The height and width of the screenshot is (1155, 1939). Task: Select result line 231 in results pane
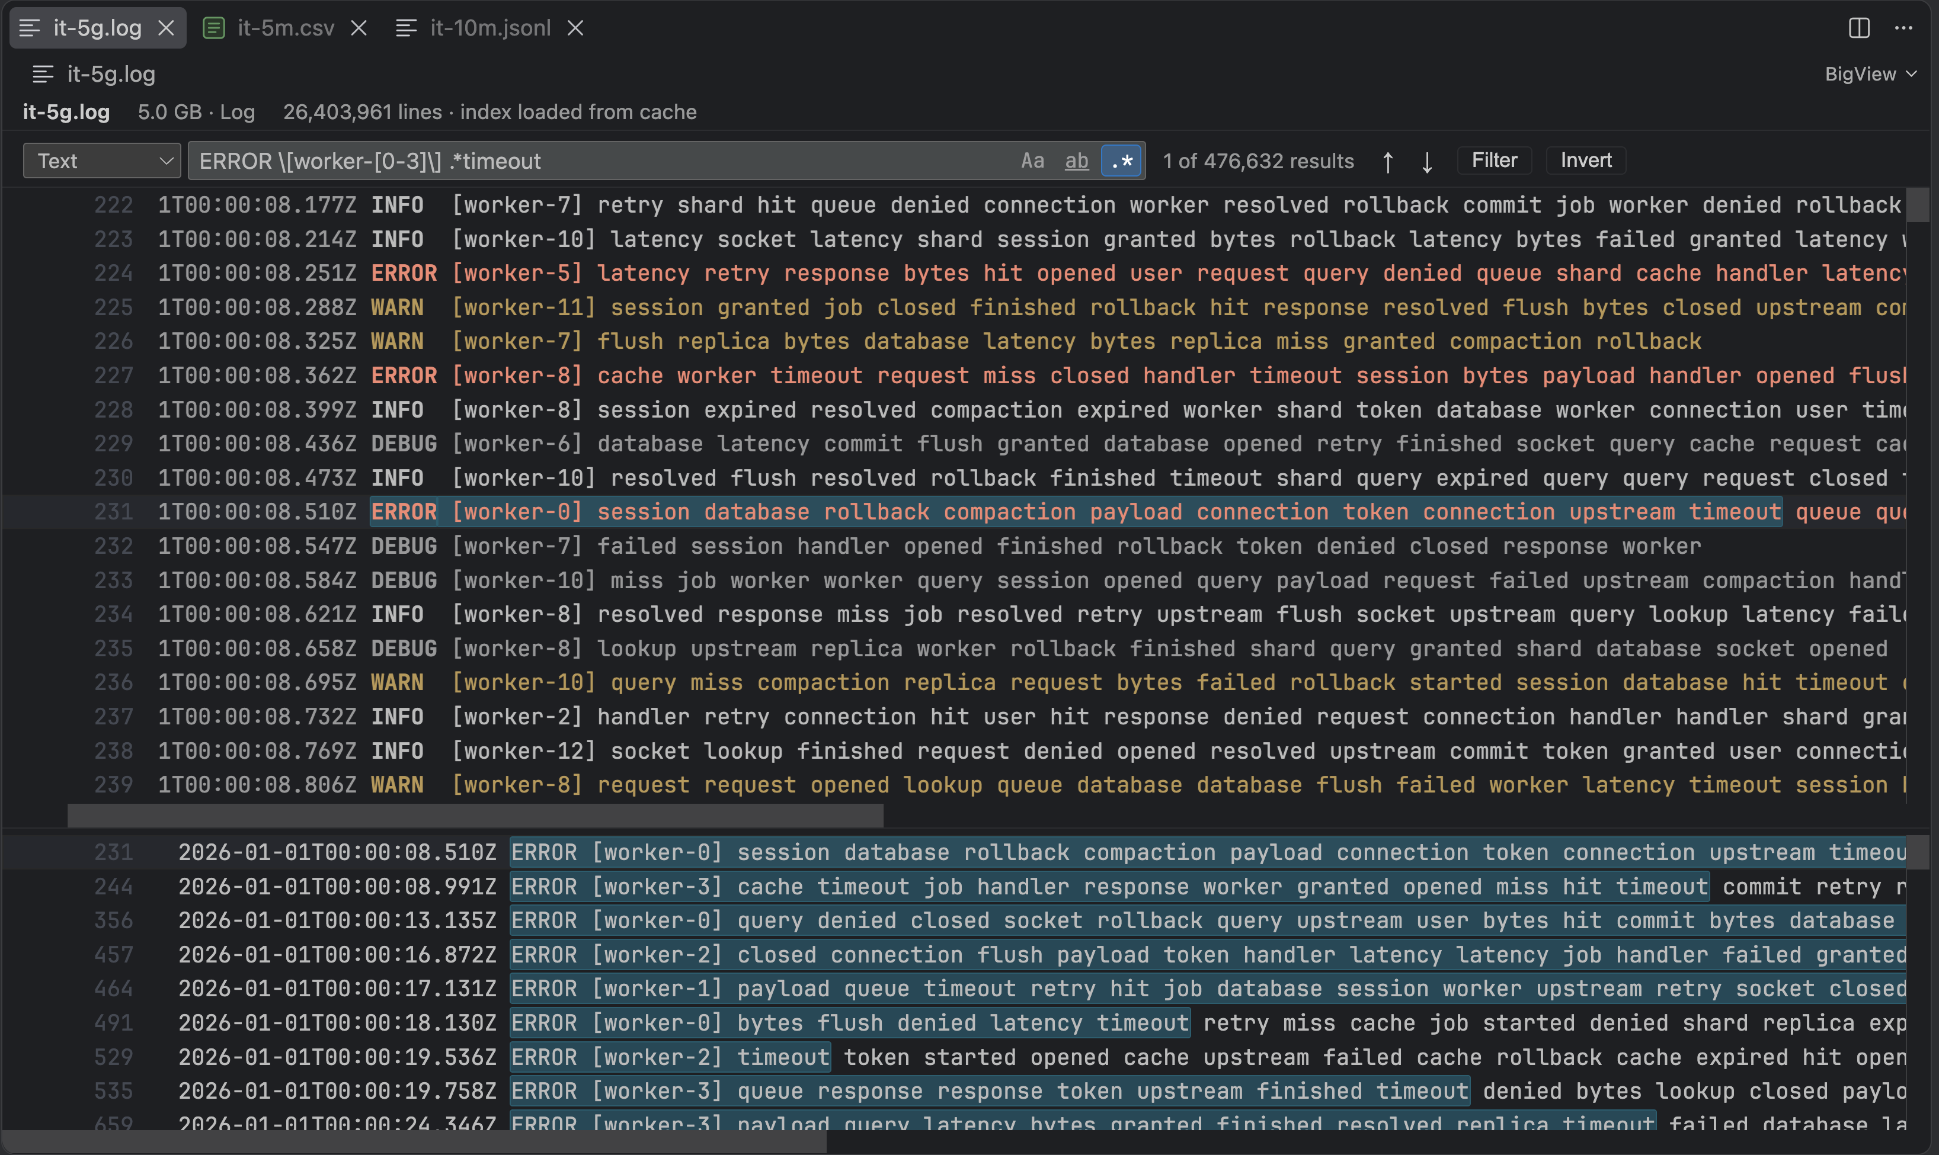coord(954,852)
